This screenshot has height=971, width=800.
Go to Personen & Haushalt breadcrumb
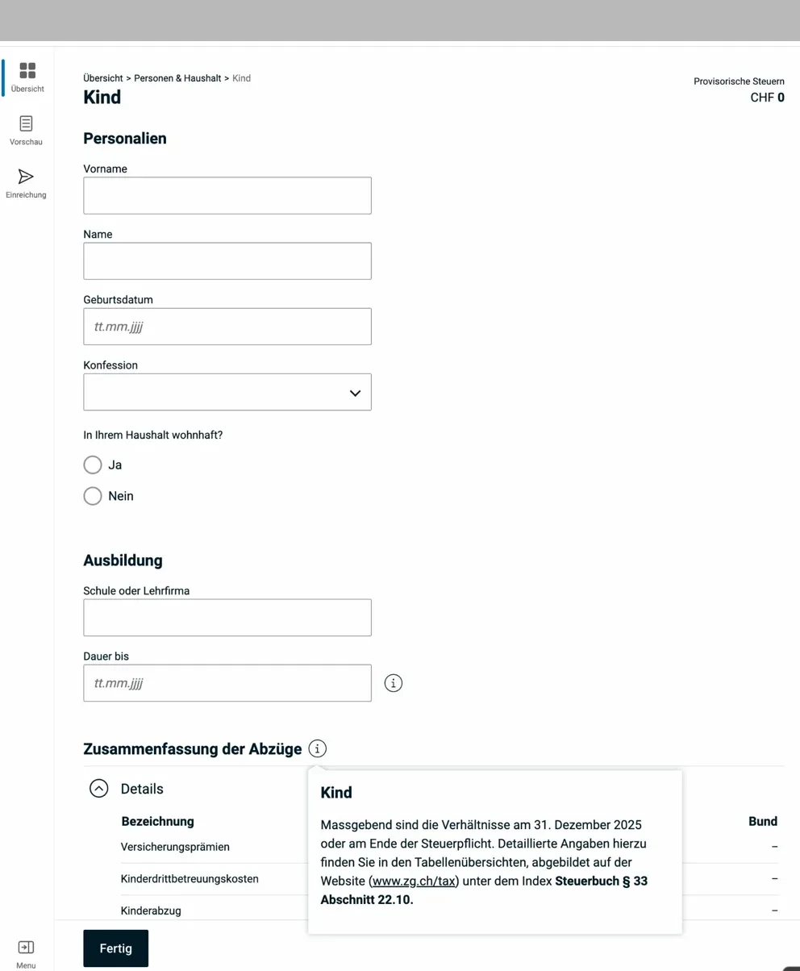point(177,78)
